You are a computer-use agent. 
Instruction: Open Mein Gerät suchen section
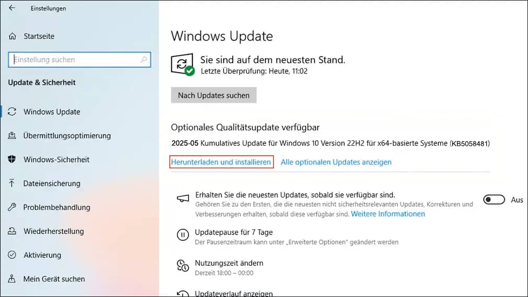click(54, 279)
